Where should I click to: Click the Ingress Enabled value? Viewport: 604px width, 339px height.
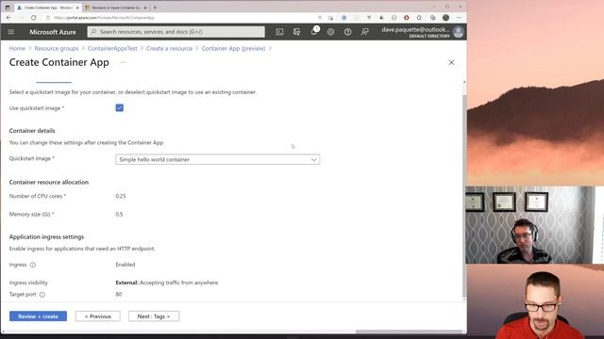126,265
